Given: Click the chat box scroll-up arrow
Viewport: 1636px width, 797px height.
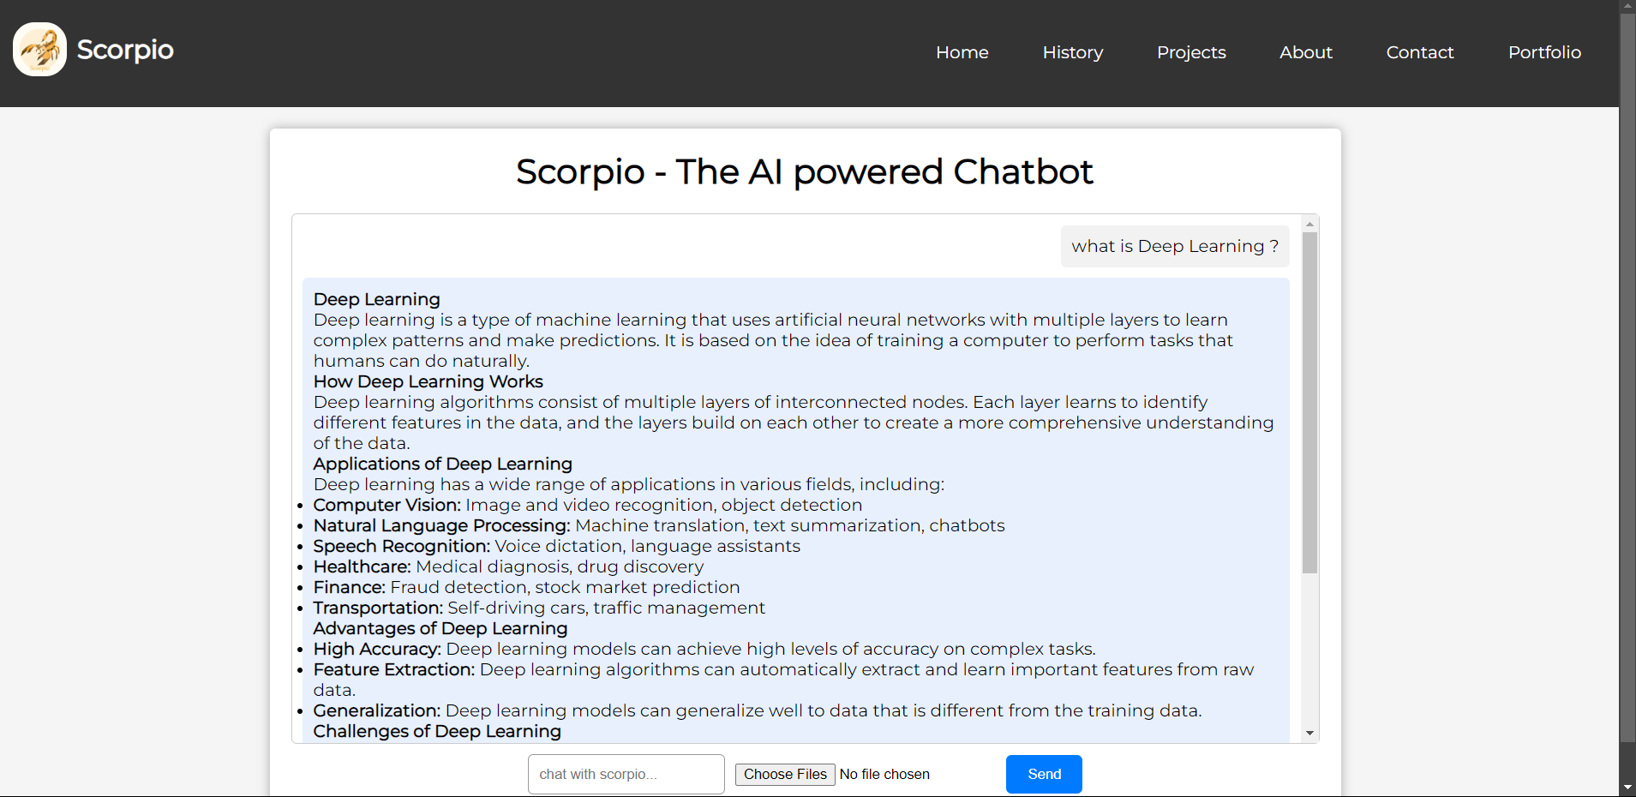Looking at the screenshot, I should coord(1309,224).
